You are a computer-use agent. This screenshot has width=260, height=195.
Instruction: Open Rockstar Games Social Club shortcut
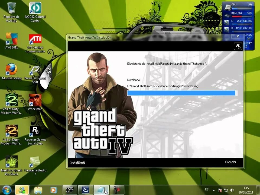coord(35,135)
